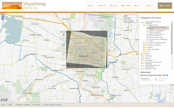Image resolution: width=174 pixels, height=109 pixels.
Task: Click the Ballarat city label on map
Action: tap(83, 56)
